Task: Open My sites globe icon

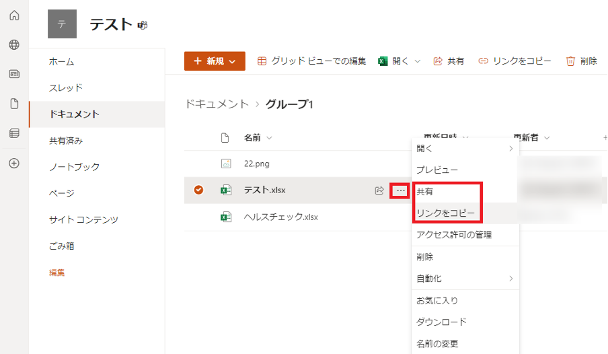Action: [x=14, y=44]
